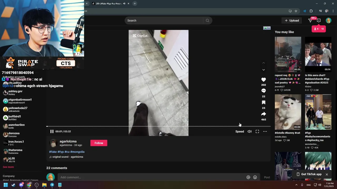
Task: Open the messages filter icon in header
Action: tap(310, 20)
